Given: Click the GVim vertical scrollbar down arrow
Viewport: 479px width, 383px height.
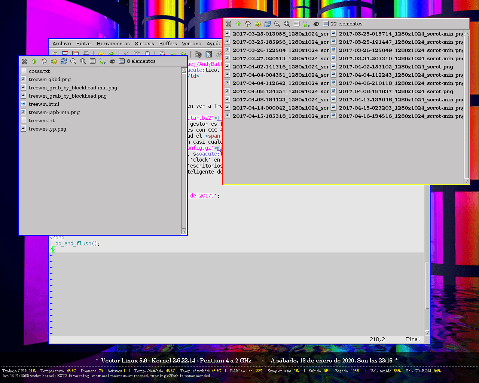Looking at the screenshot, I should point(427,333).
